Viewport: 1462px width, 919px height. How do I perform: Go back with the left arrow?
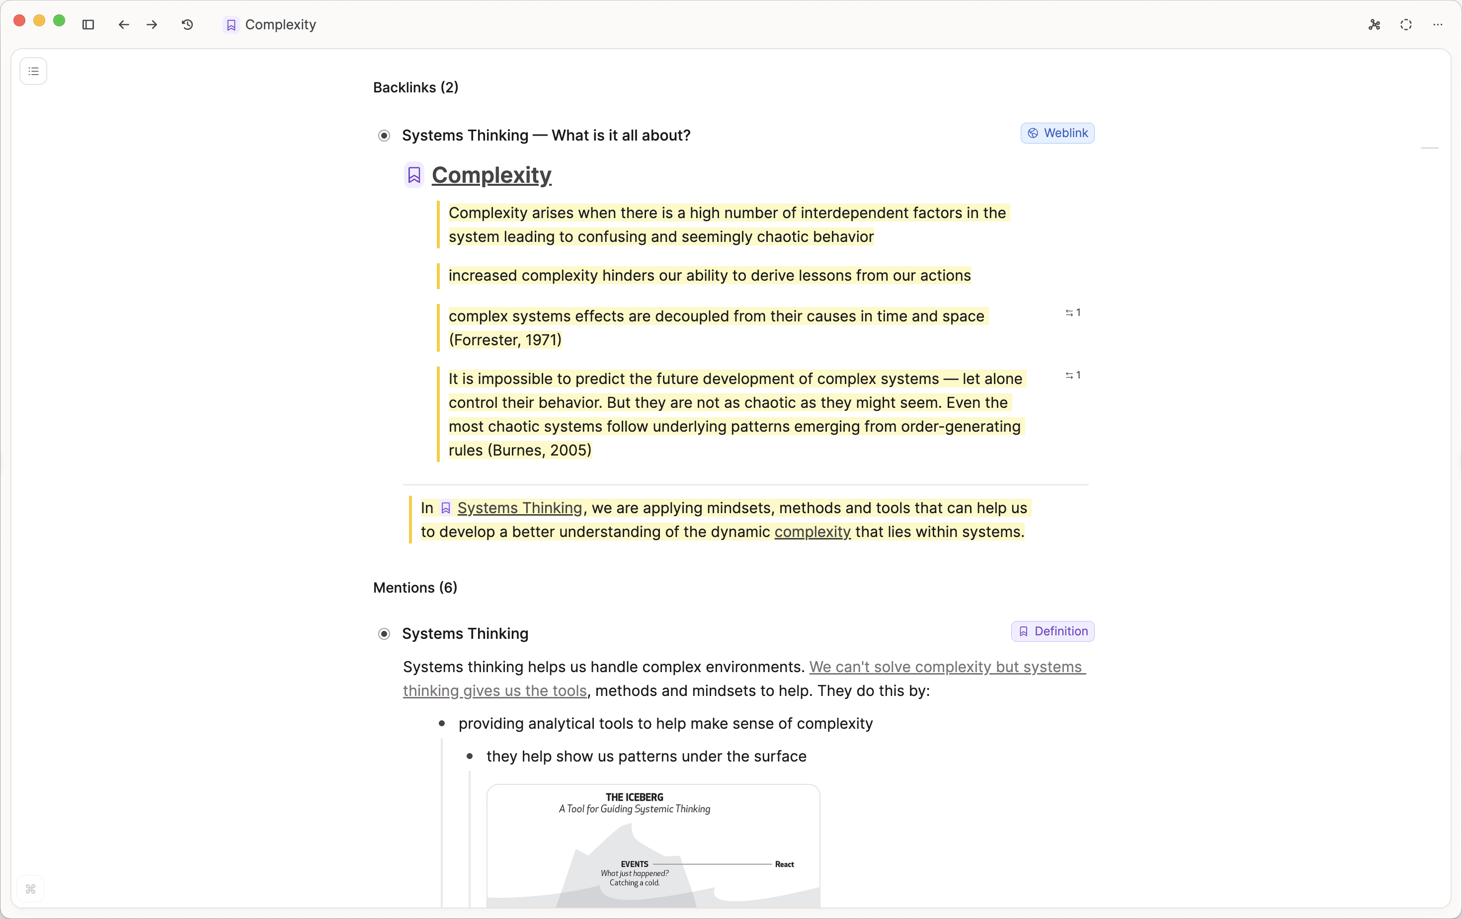click(124, 25)
